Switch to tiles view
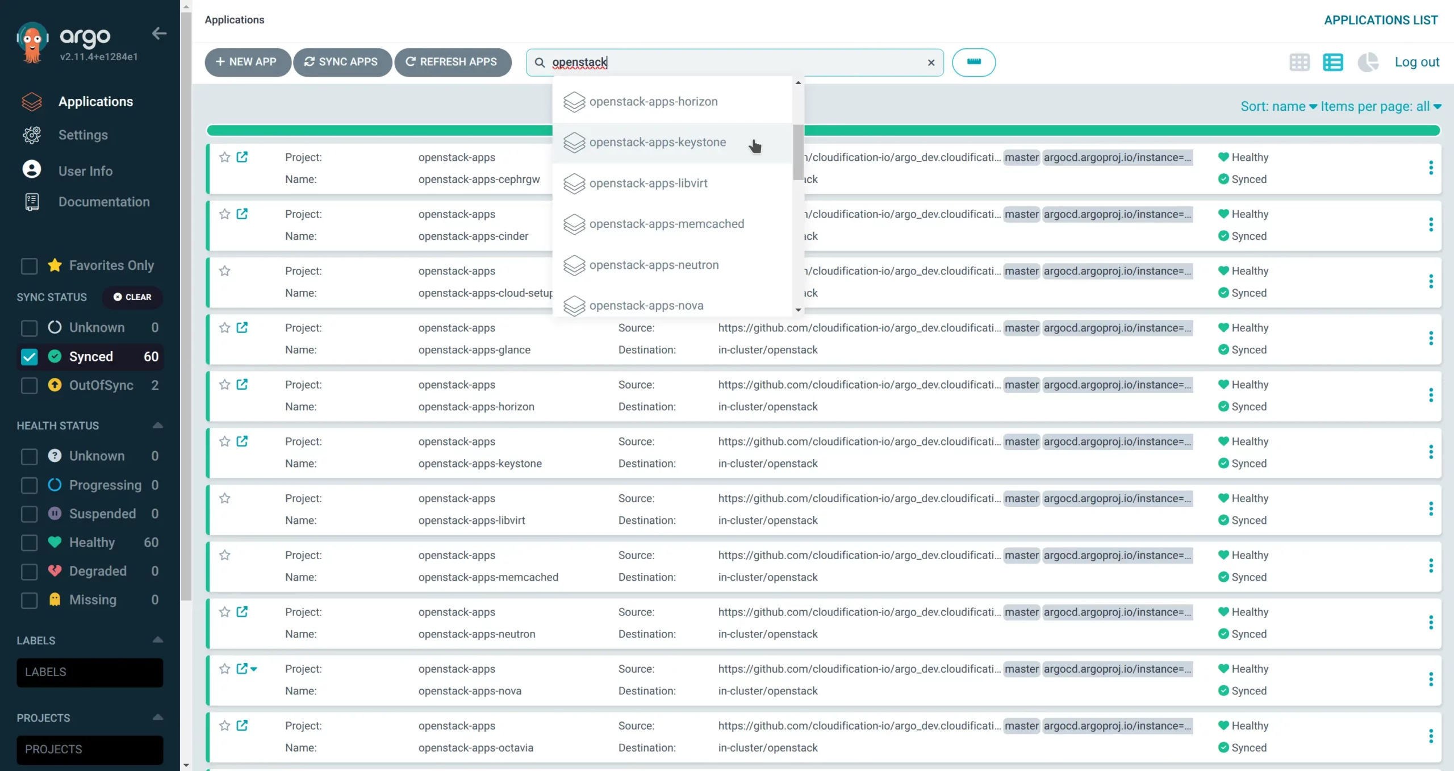Screen dimensions: 1454x771 (x=1299, y=62)
